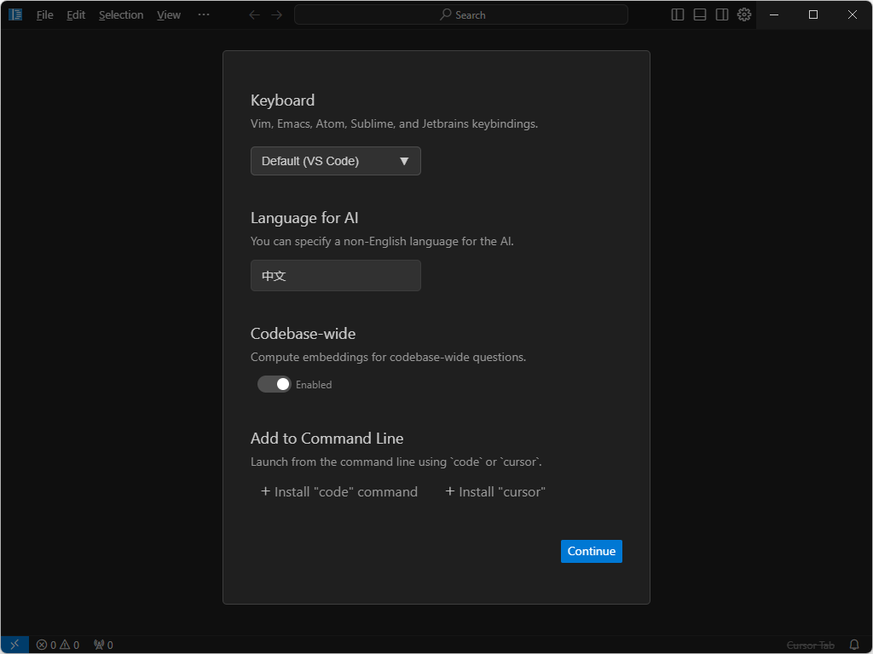Click Install "cursor" command
This screenshot has height=654, width=873.
click(495, 492)
